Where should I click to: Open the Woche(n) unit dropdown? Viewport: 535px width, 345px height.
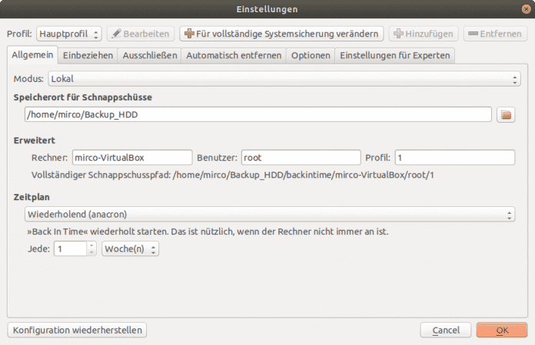(130, 249)
